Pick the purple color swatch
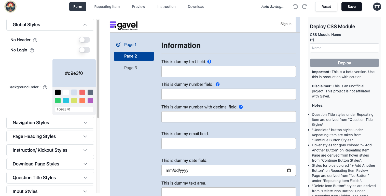This screenshot has width=386, height=196. pos(90,101)
